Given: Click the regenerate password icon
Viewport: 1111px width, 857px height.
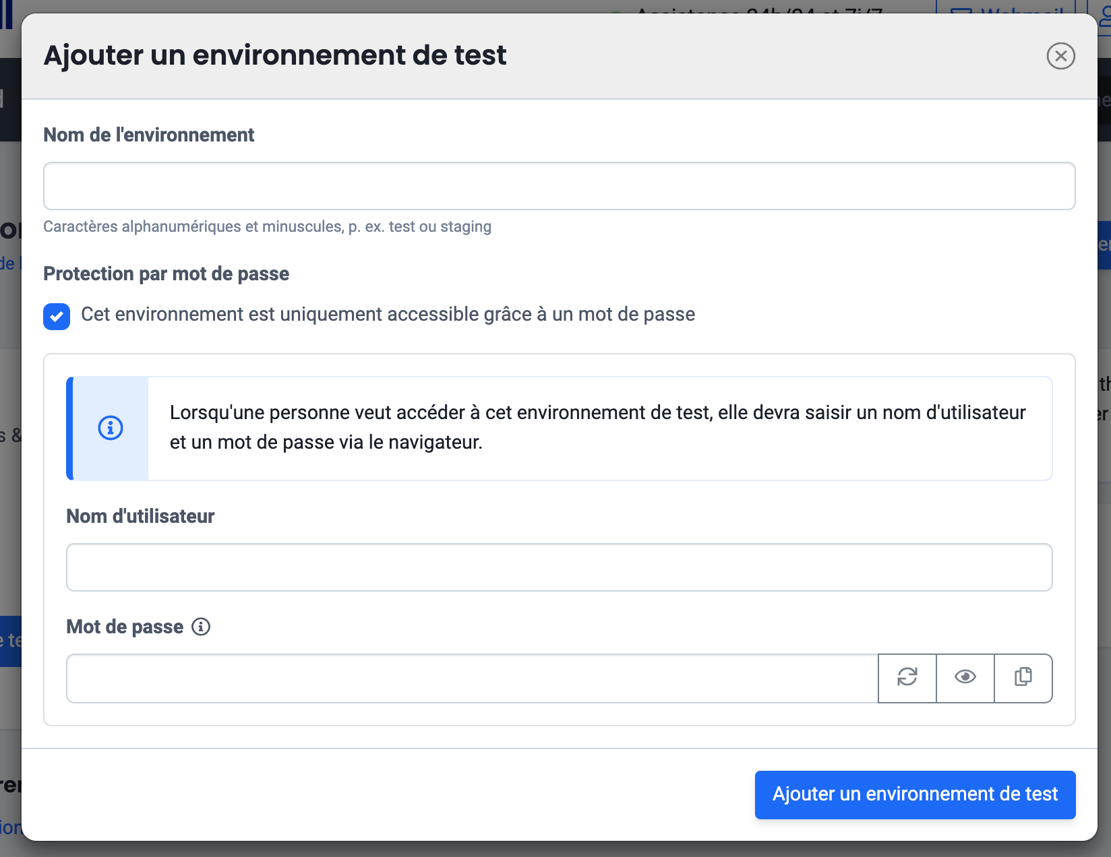Looking at the screenshot, I should click(907, 677).
